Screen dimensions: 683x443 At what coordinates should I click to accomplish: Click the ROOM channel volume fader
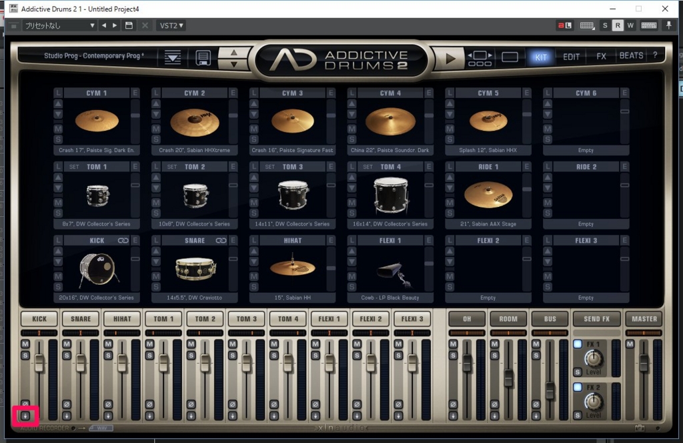pyautogui.click(x=508, y=378)
